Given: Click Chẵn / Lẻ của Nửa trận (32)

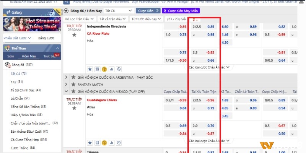Looking at the screenshot, I should click(x=34, y=123).
